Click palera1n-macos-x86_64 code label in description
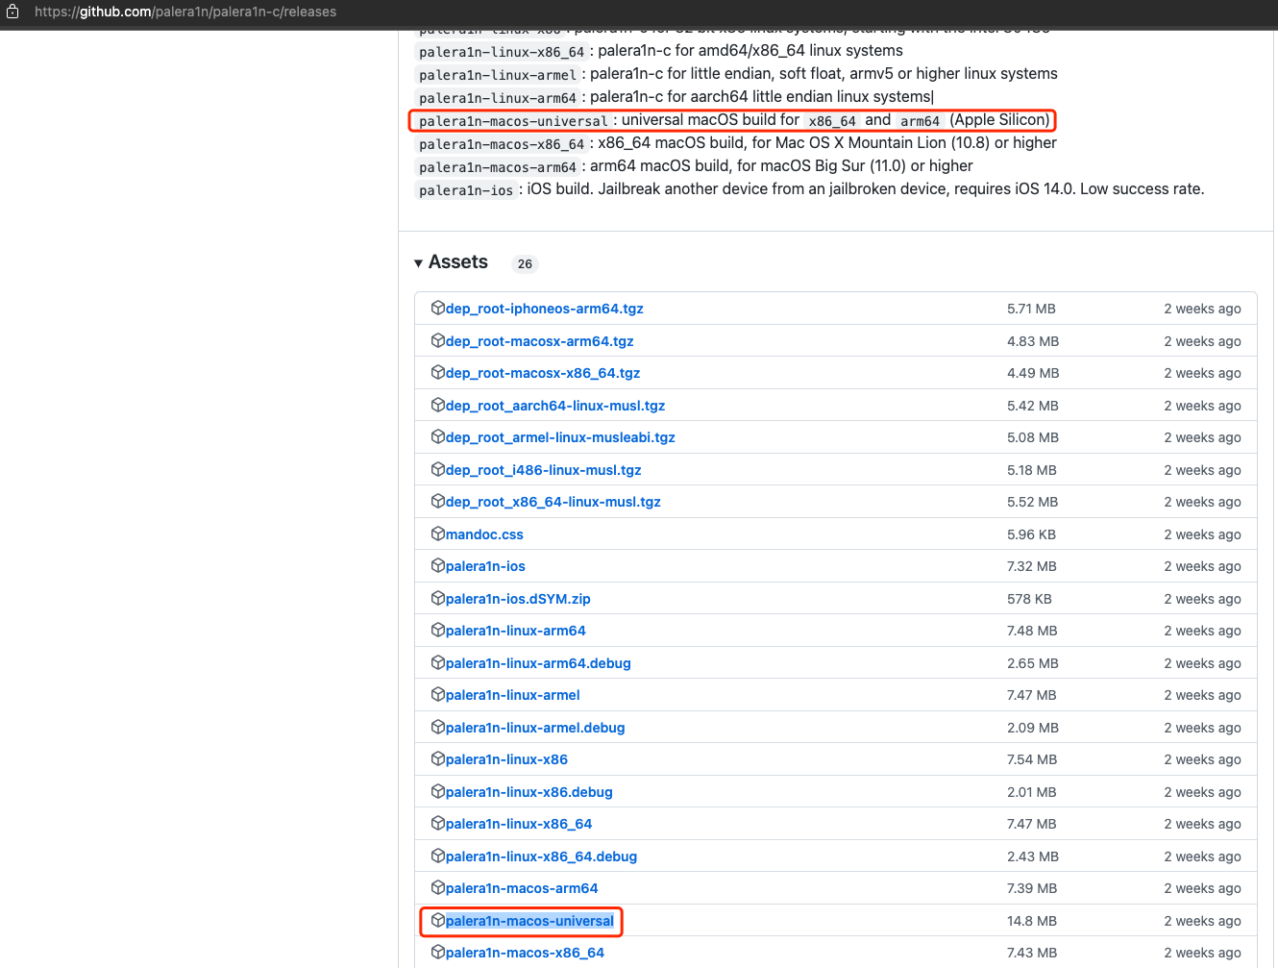The width and height of the screenshot is (1278, 968). pos(502,144)
